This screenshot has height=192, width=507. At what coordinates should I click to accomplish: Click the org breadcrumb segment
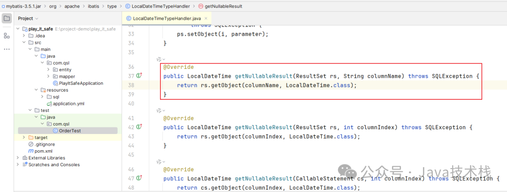click(53, 6)
